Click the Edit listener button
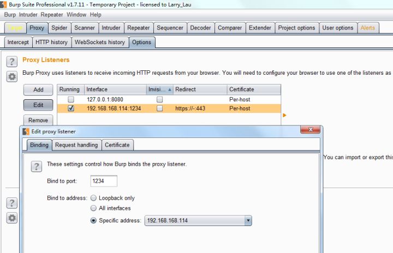Image resolution: width=393 pixels, height=253 pixels. point(38,105)
